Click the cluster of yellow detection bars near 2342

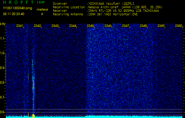tap(34, 116)
